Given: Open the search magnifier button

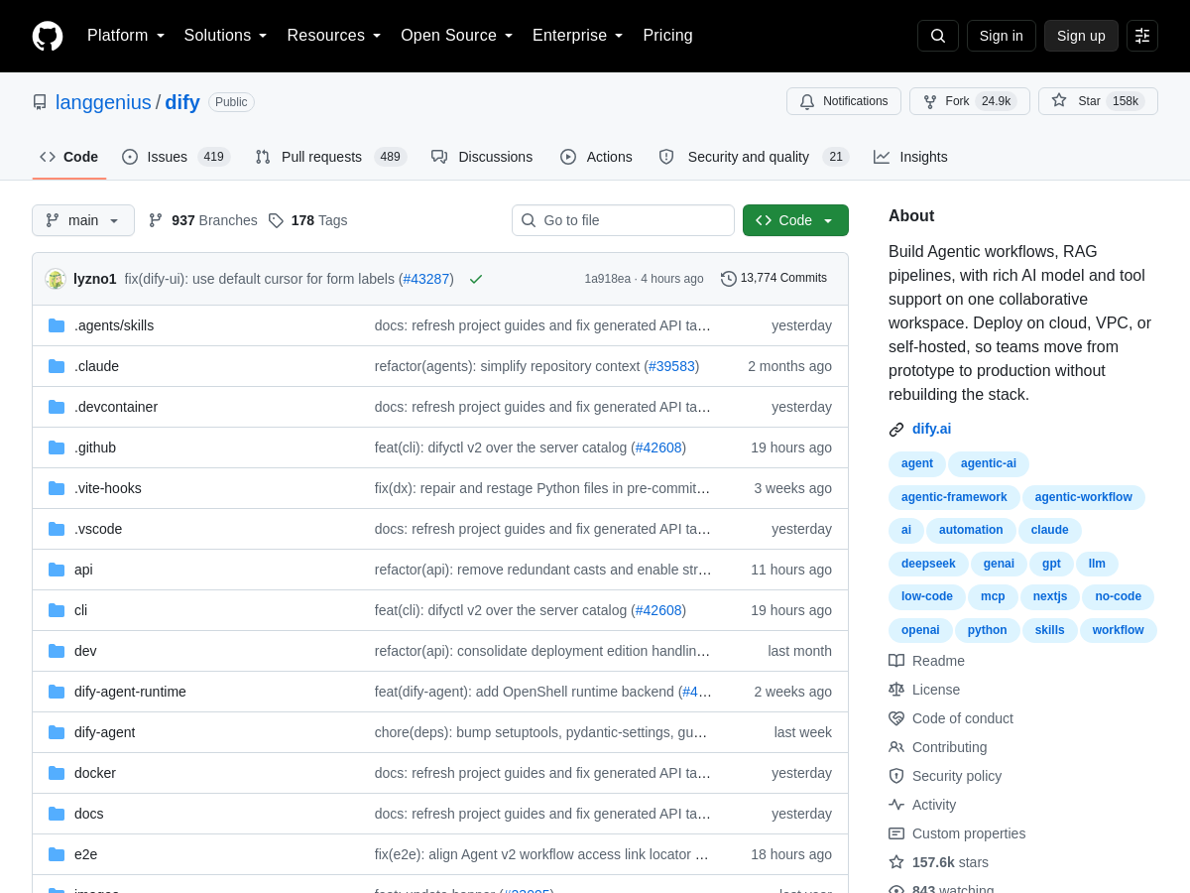Looking at the screenshot, I should point(938,36).
